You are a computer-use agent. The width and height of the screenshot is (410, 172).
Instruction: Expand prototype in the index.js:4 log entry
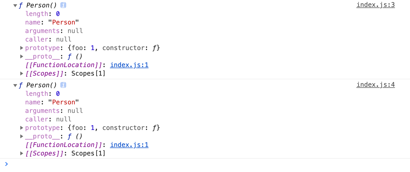[x=22, y=128]
